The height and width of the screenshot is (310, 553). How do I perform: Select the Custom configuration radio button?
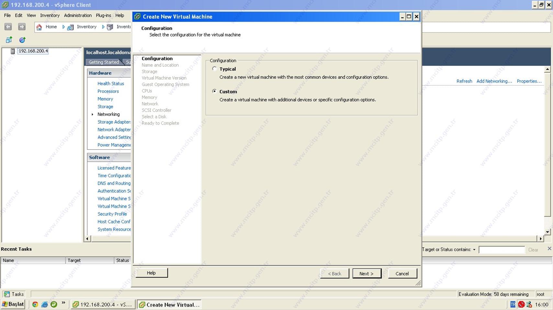tap(214, 91)
